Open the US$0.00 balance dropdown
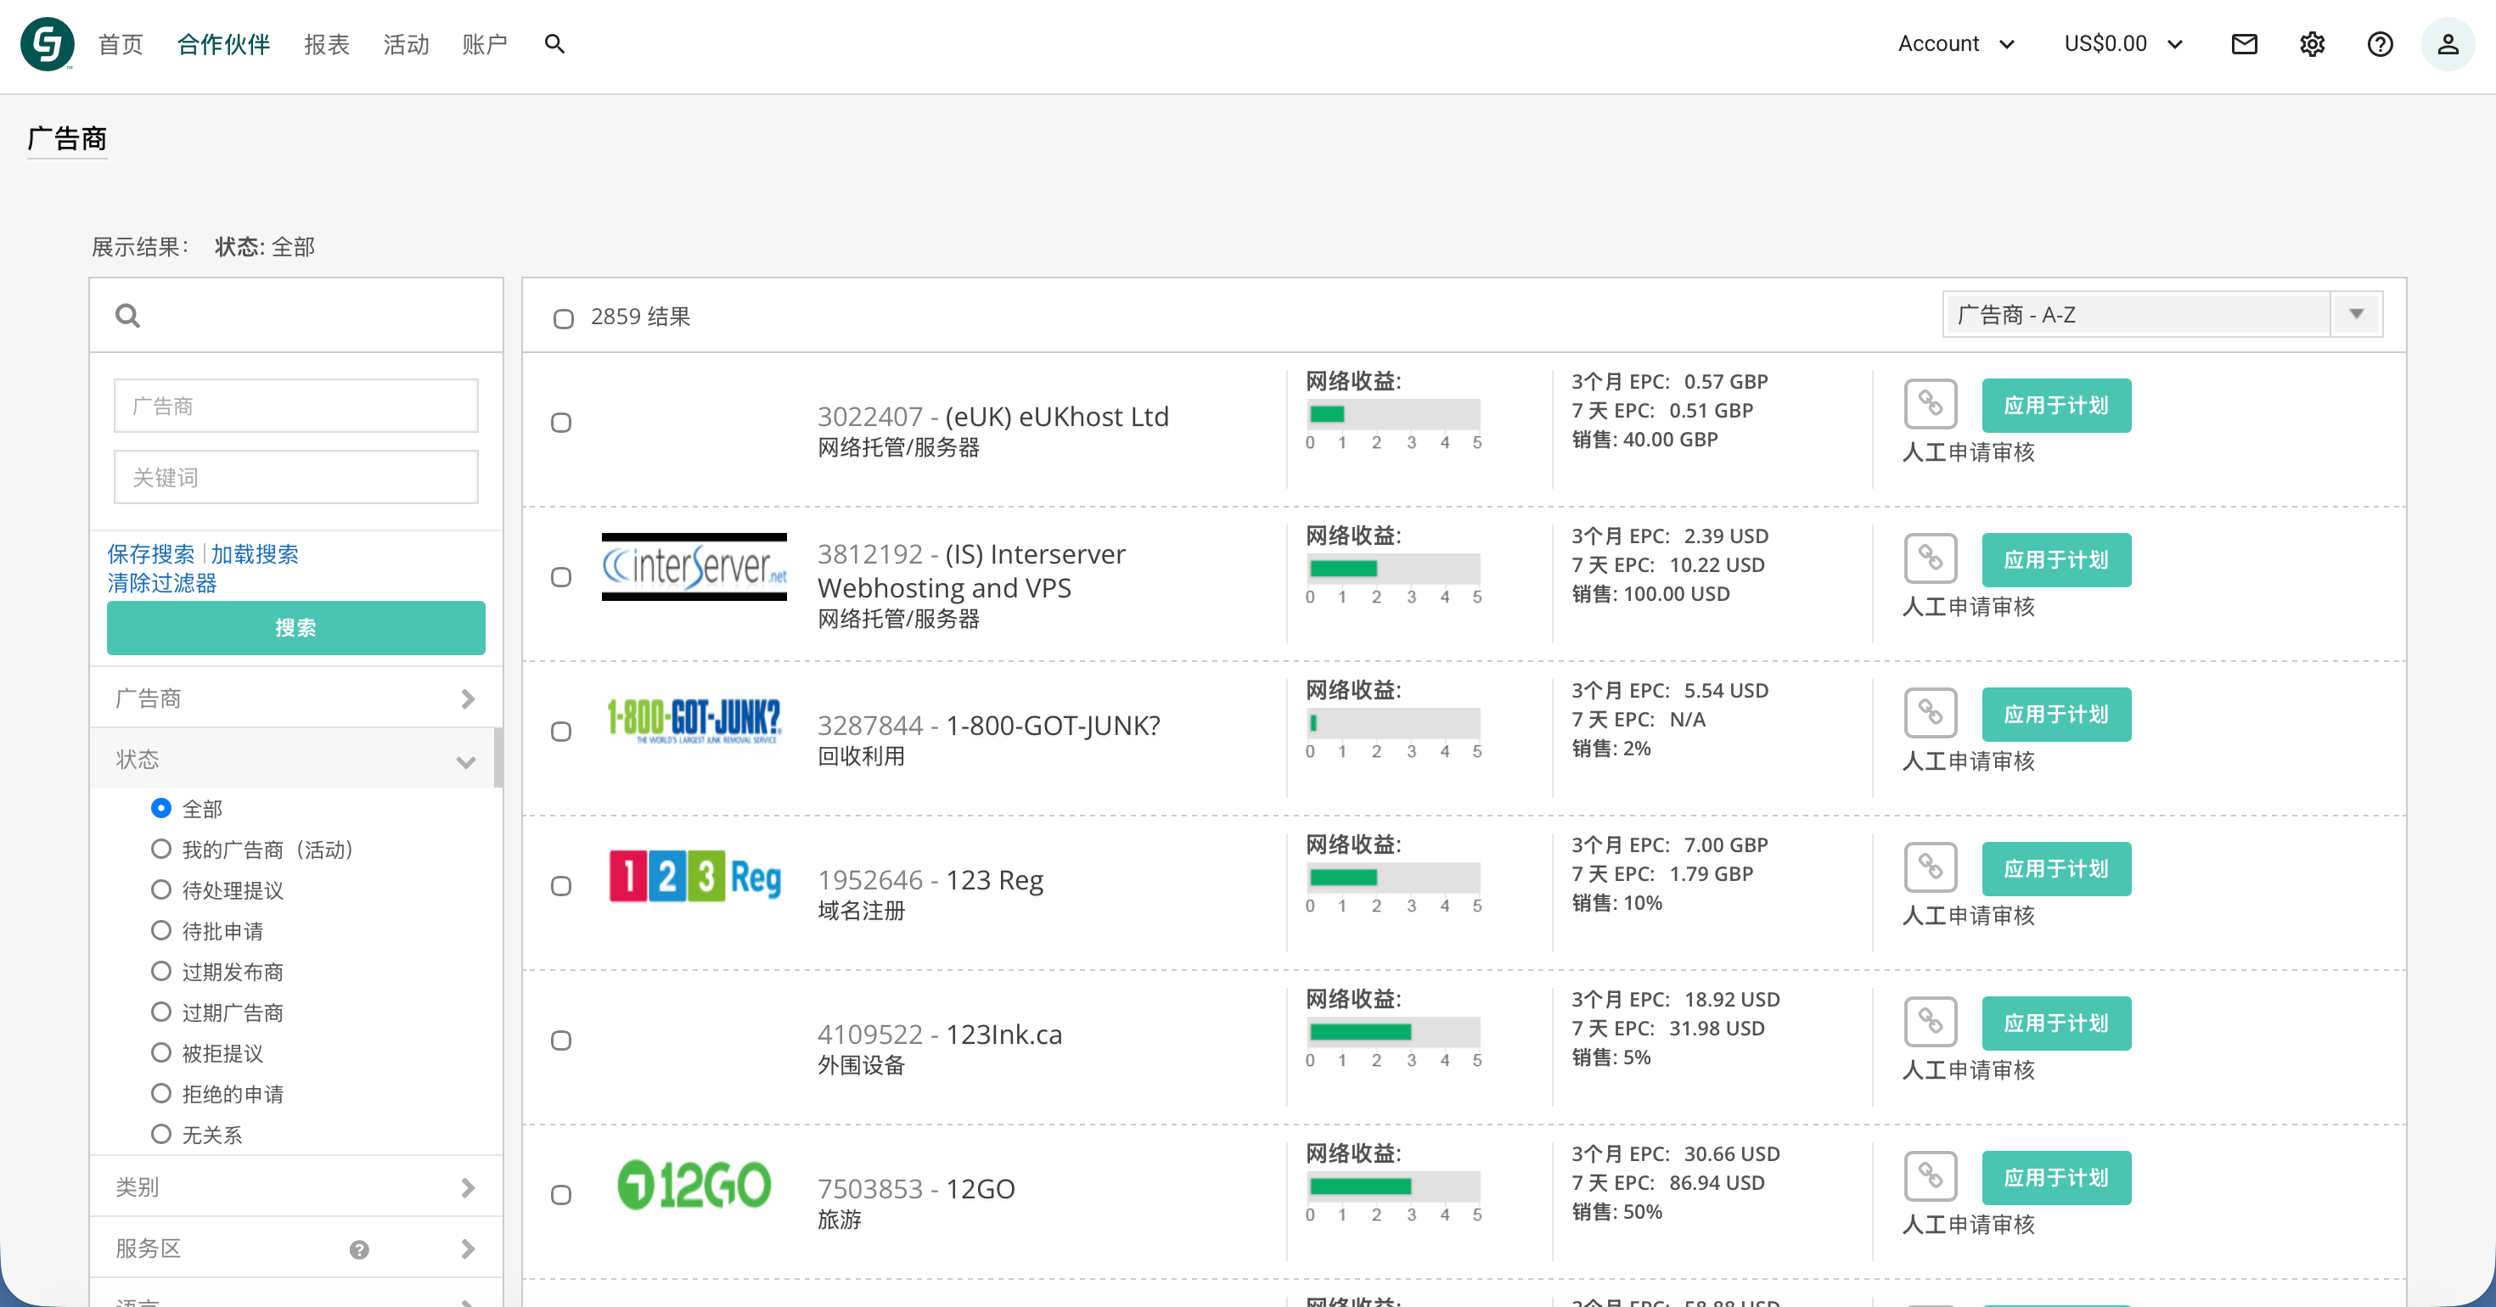Viewport: 2496px width, 1307px height. pyautogui.click(x=2123, y=43)
